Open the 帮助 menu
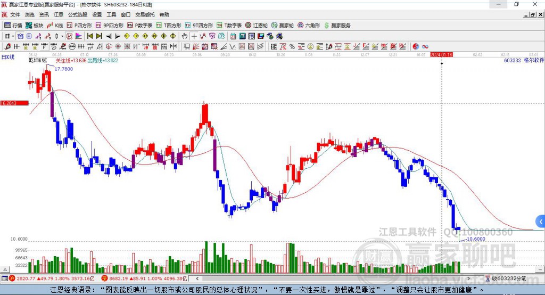 pyautogui.click(x=164, y=14)
